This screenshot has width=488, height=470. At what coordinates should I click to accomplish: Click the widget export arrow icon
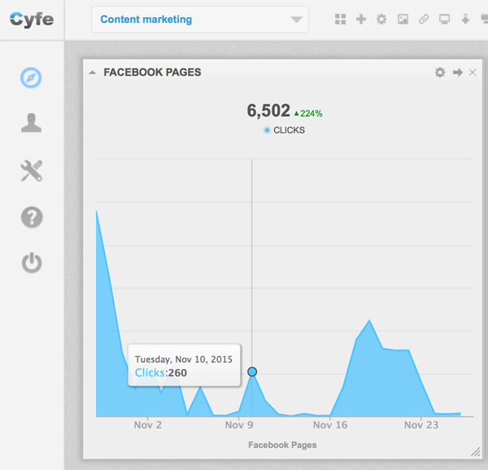(457, 72)
